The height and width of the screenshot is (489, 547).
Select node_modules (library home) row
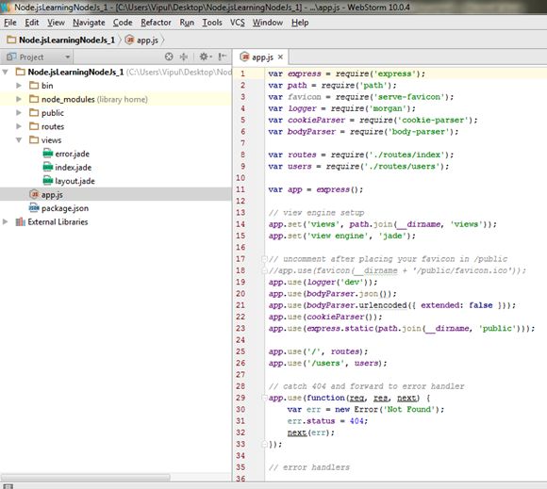coord(115,99)
